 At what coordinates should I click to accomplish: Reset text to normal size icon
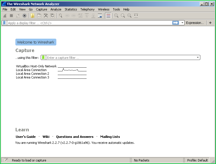(x=129, y=16)
